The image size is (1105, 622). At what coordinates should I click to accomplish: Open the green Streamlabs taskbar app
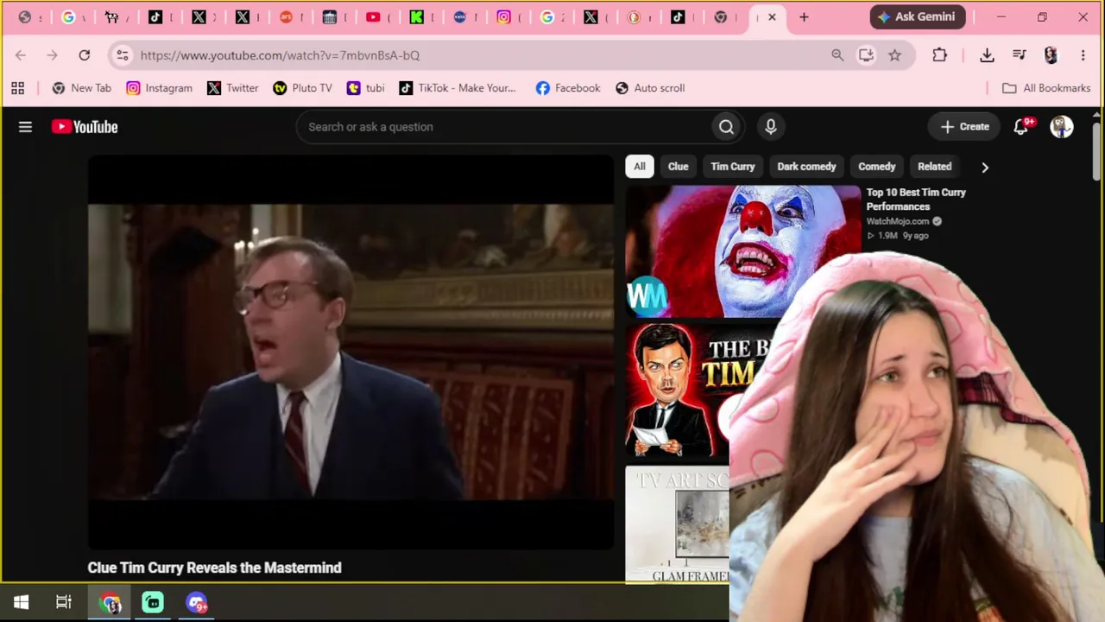[x=153, y=603]
